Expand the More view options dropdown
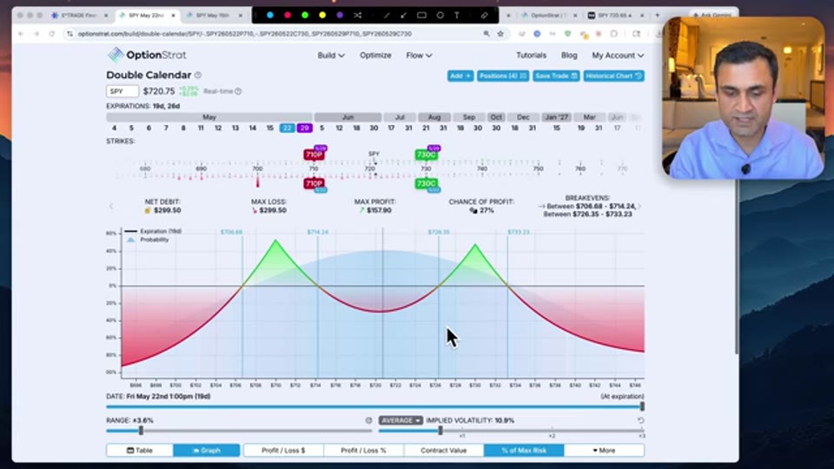Screen dimensions: 834x469 (604, 451)
